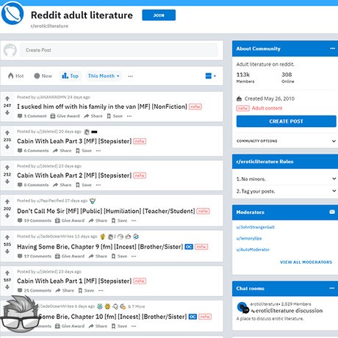Sort posts by Hot
This screenshot has height=338, width=338.
16,76
